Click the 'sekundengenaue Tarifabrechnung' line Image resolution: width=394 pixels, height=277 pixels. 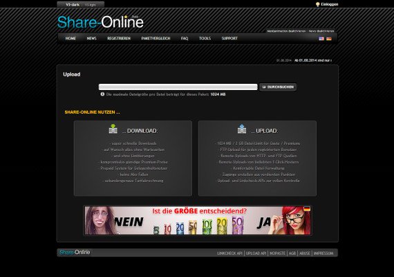tap(133, 181)
